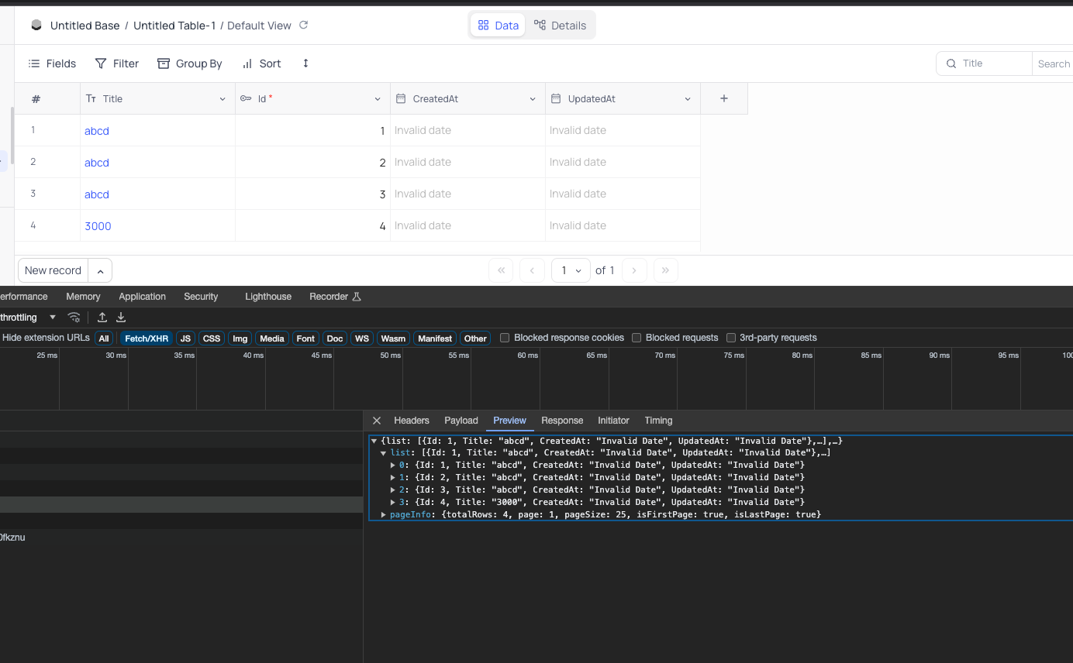Click the search magnifier in Title search box

(951, 64)
